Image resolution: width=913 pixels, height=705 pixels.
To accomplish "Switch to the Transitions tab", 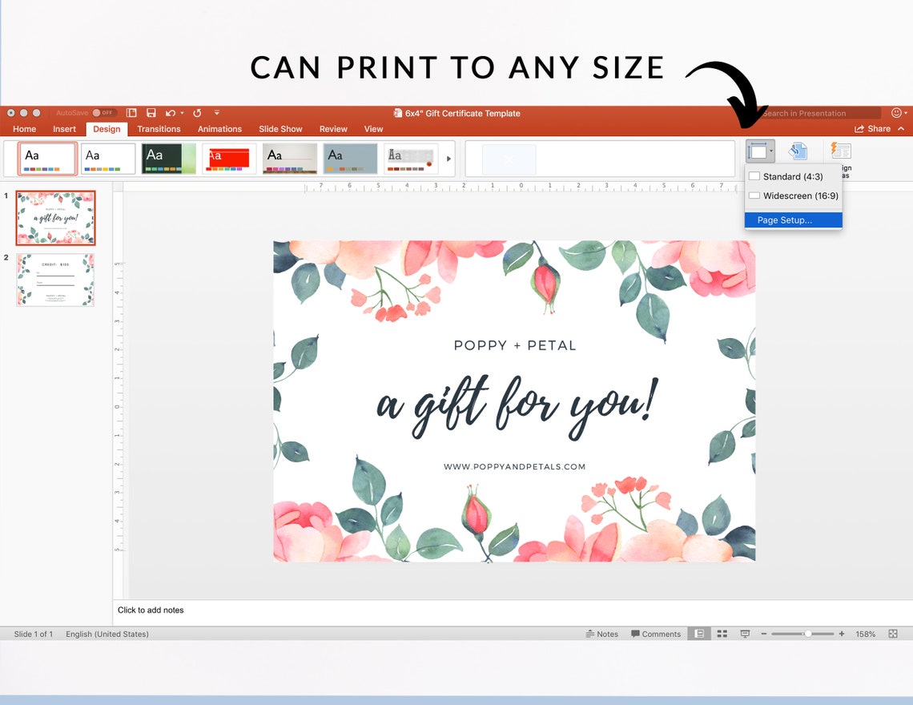I will (x=158, y=128).
